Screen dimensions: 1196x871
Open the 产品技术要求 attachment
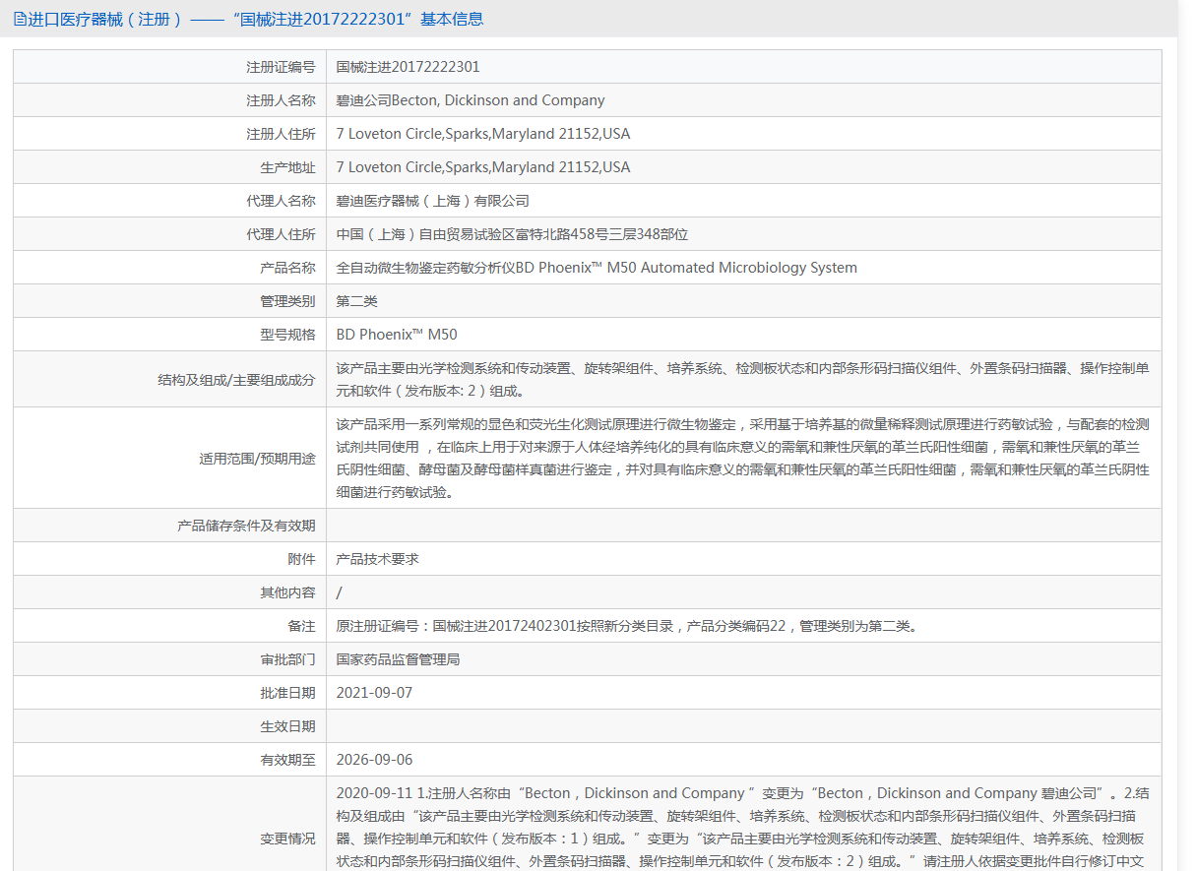[x=378, y=559]
